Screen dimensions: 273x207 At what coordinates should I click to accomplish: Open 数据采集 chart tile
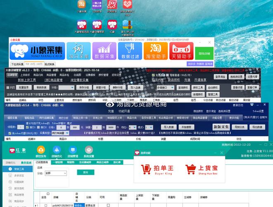click(x=104, y=51)
